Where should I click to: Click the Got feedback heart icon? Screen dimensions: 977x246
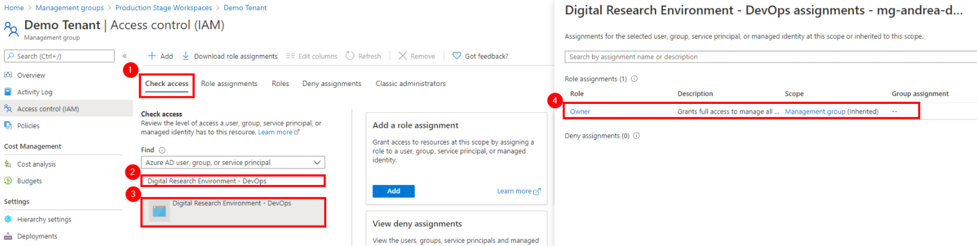point(457,56)
